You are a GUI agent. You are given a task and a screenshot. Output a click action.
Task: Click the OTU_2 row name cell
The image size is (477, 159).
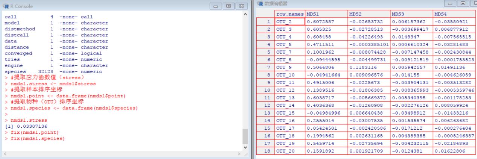(289, 21)
